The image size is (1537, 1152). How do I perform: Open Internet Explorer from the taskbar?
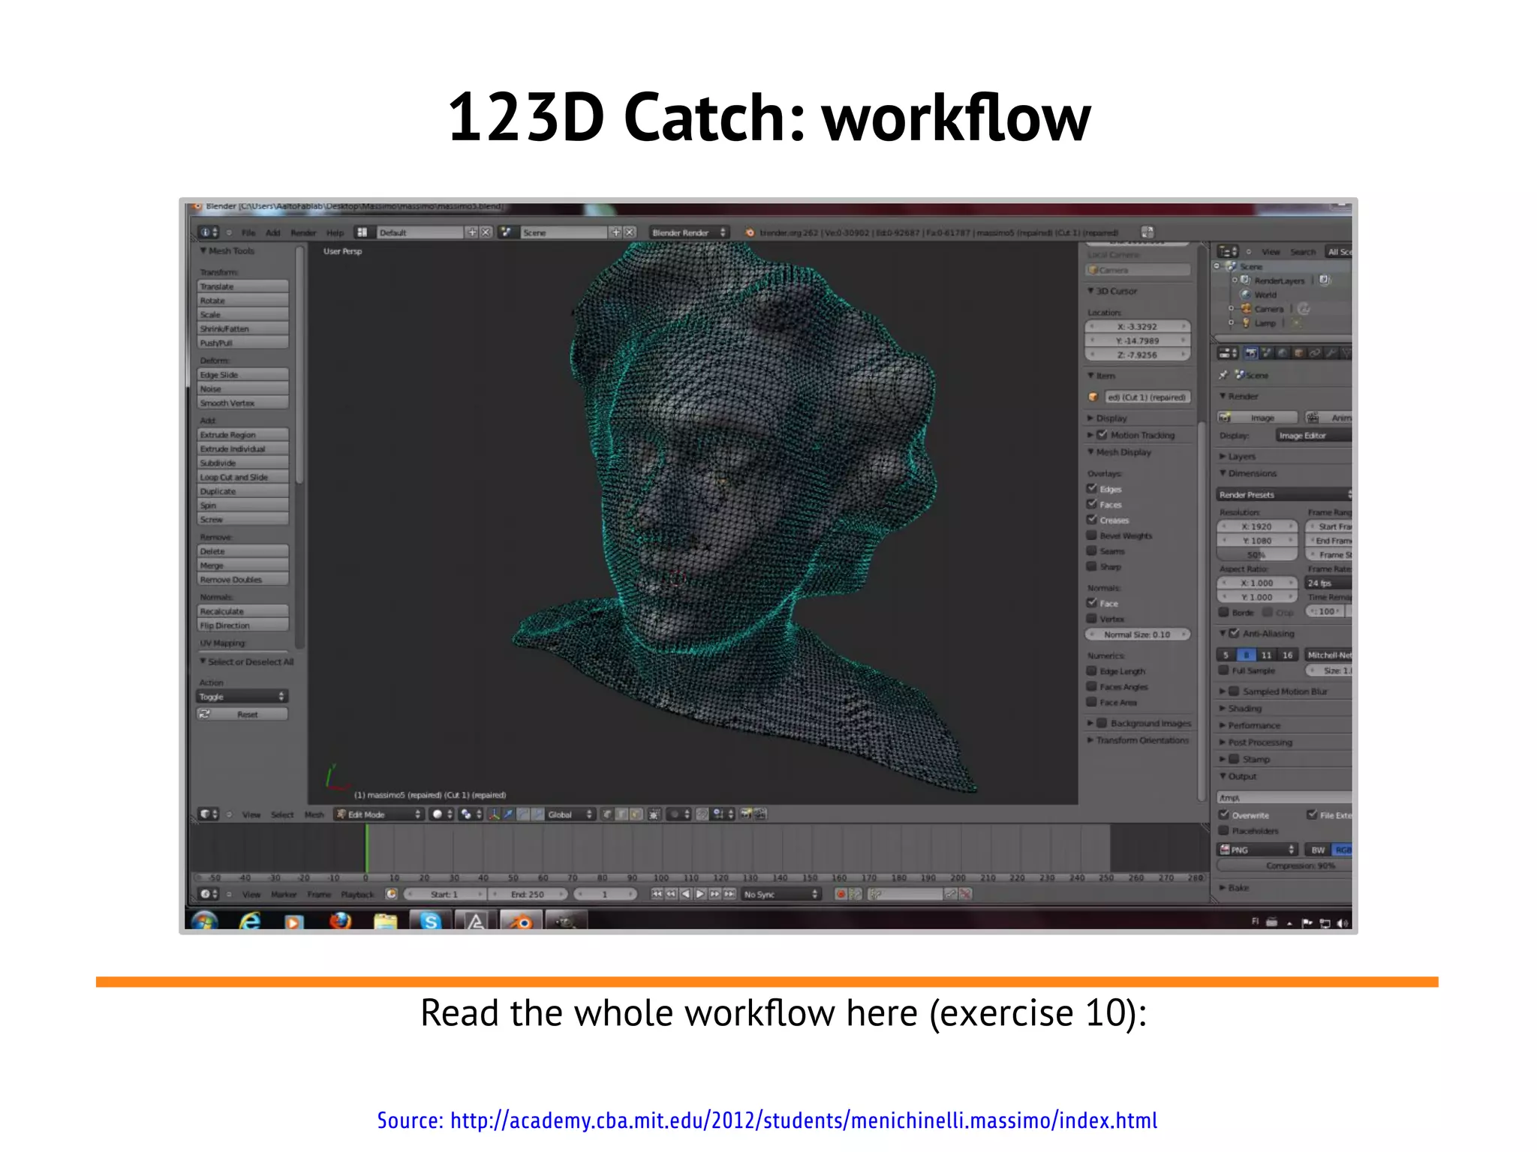250,921
